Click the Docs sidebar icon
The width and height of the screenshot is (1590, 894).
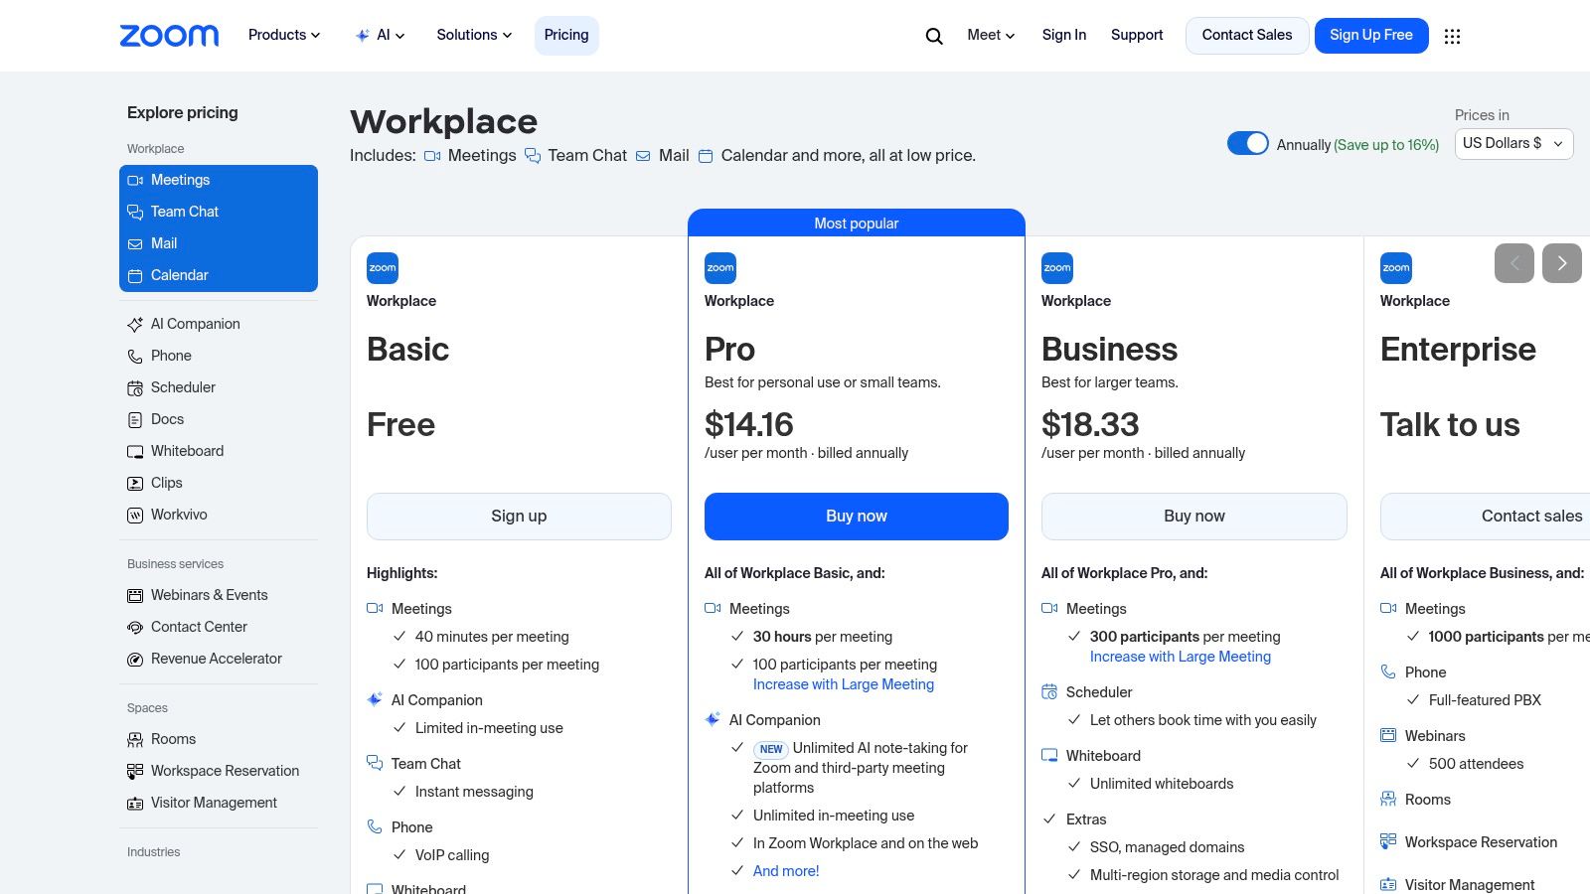click(x=135, y=419)
